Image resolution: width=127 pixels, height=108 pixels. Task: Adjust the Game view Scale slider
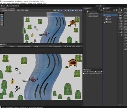tap(43, 46)
